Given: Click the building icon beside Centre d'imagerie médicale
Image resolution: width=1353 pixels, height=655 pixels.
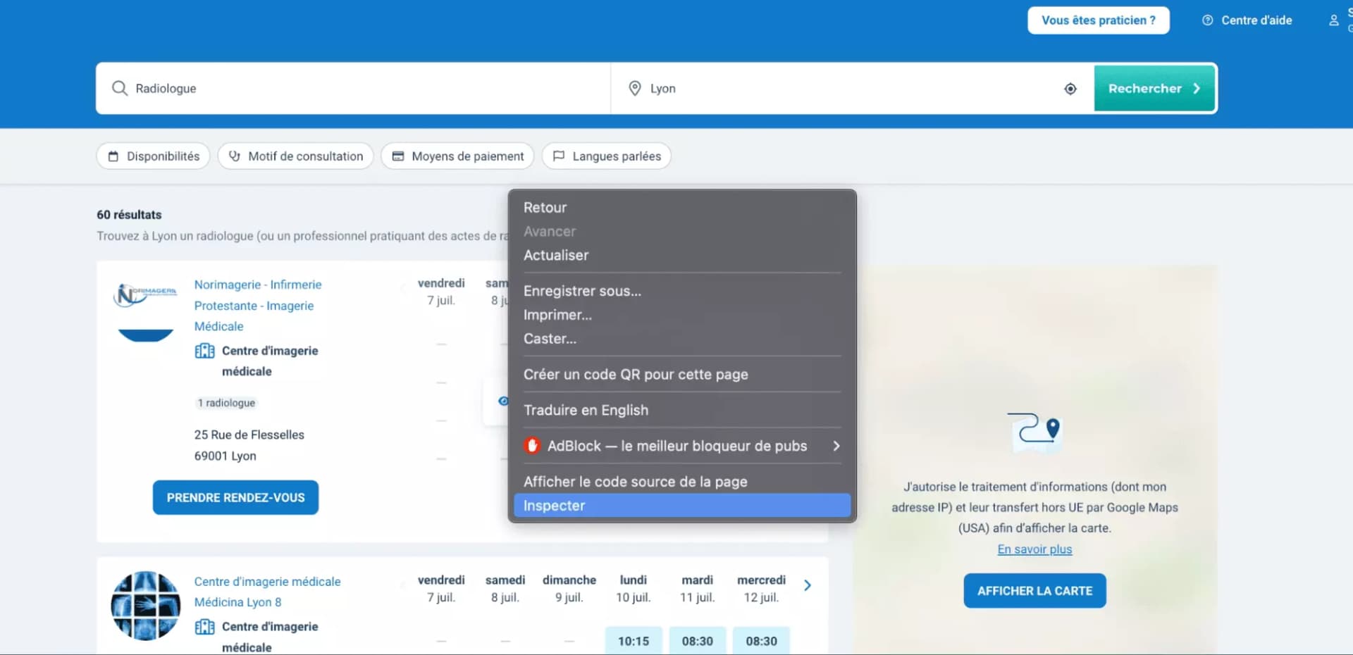Looking at the screenshot, I should click(x=204, y=350).
